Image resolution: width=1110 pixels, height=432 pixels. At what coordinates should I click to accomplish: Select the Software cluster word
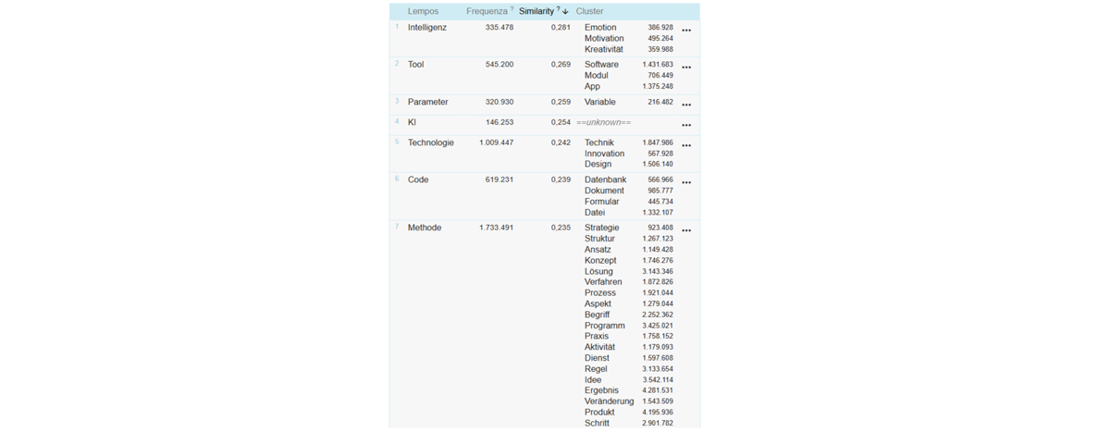coord(601,65)
